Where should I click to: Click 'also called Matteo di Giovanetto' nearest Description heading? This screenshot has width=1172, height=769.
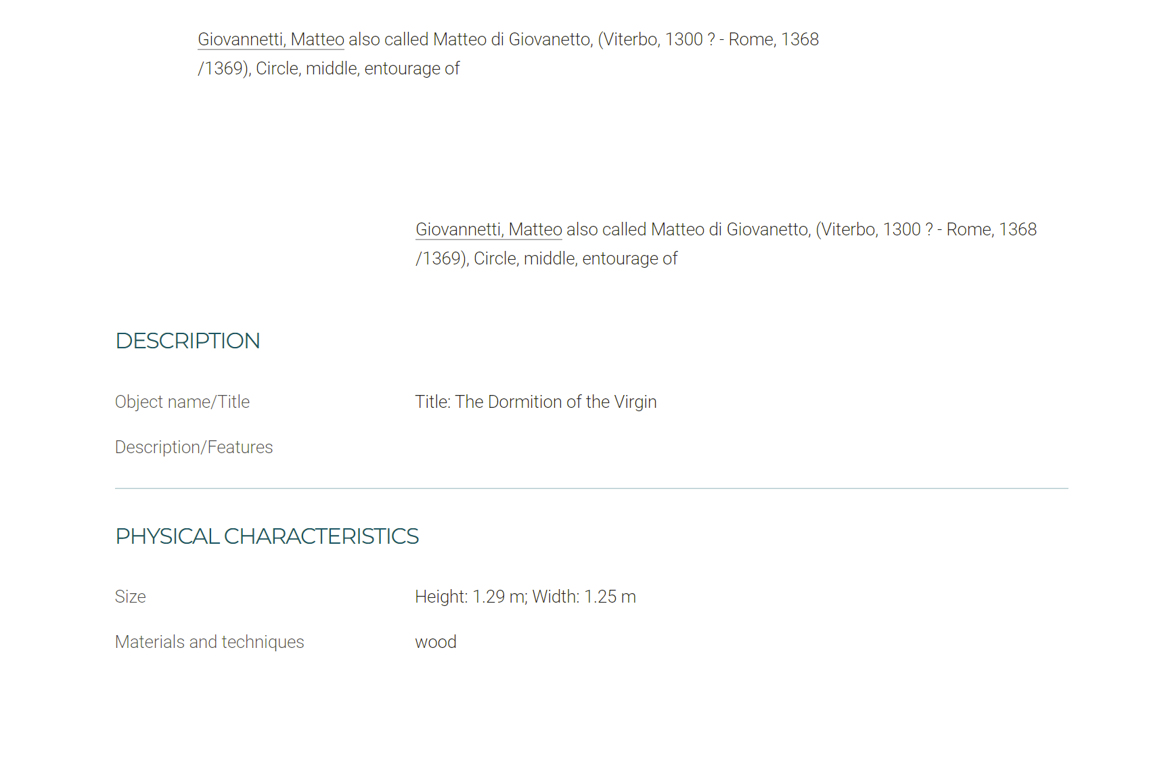[689, 229]
